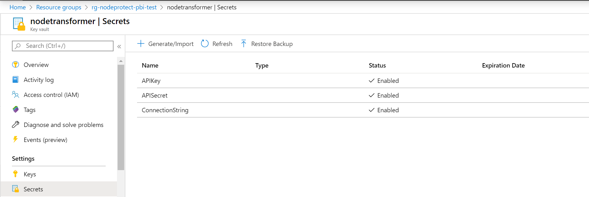The width and height of the screenshot is (589, 197).
Task: Click the Tags icon
Action: (15, 109)
